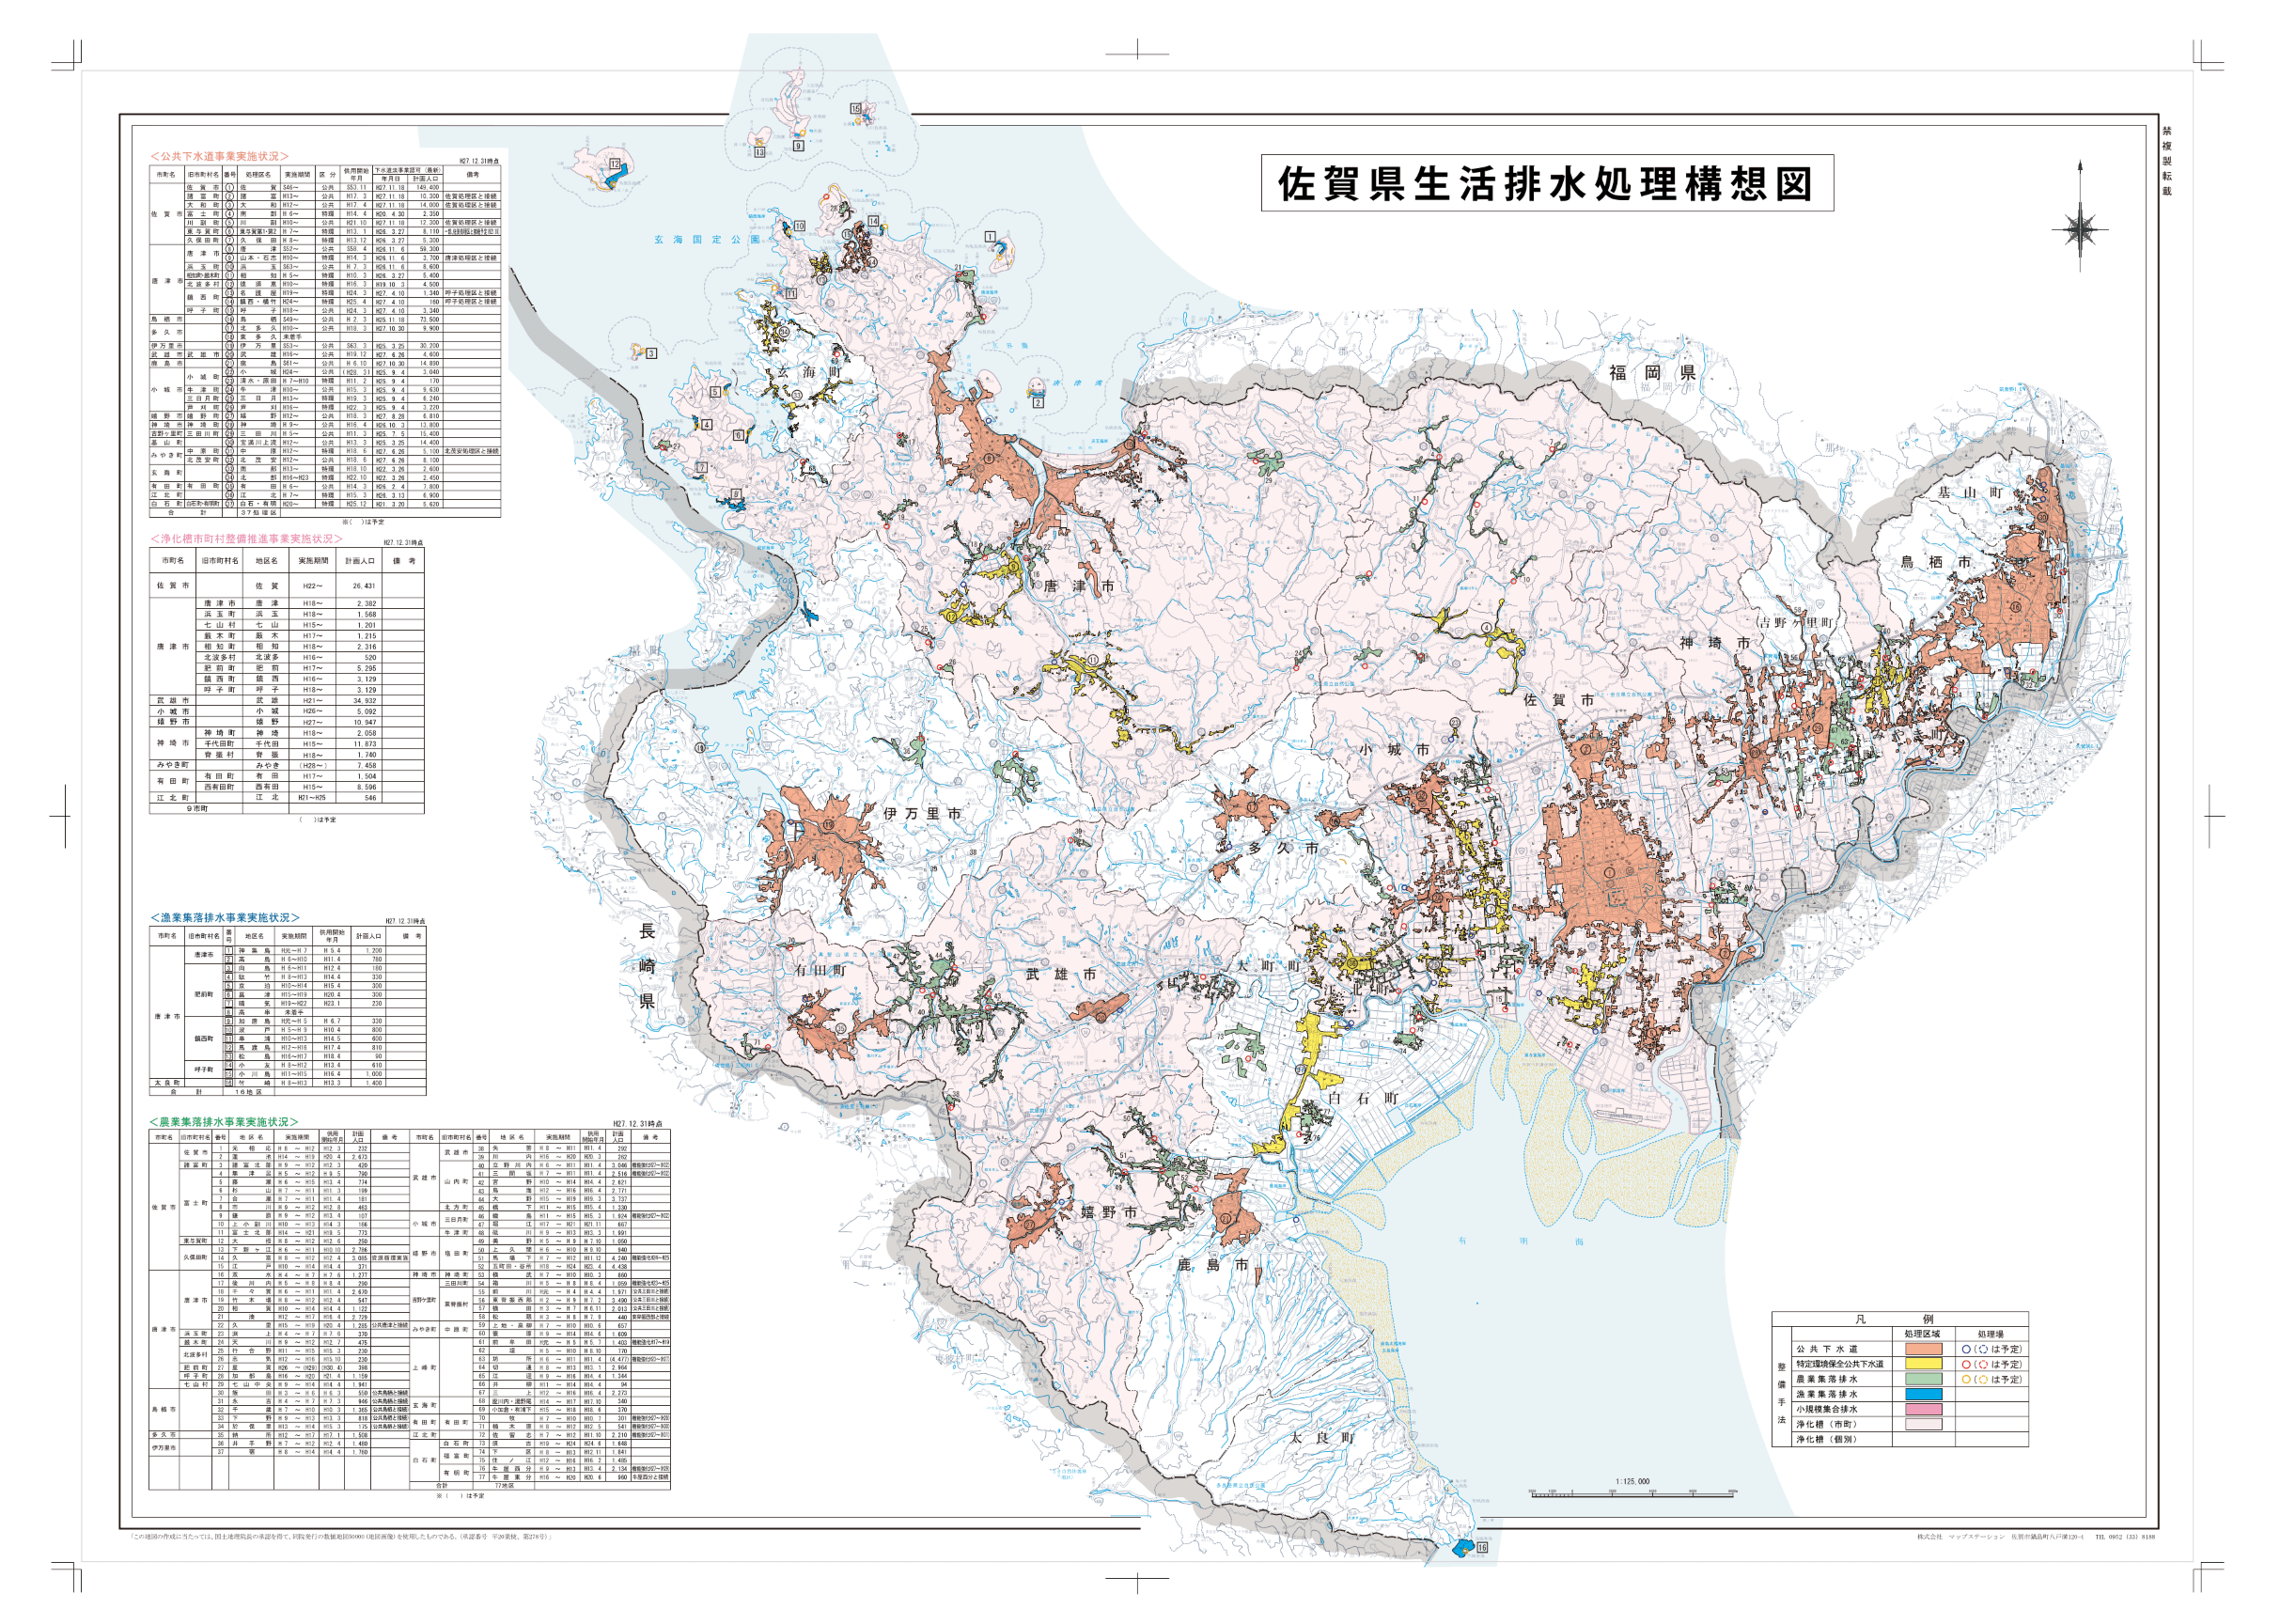Click the map title 佐賀県生活排水処理構想図
Screen dimensions: 2280x1624
pyautogui.click(x=1546, y=183)
